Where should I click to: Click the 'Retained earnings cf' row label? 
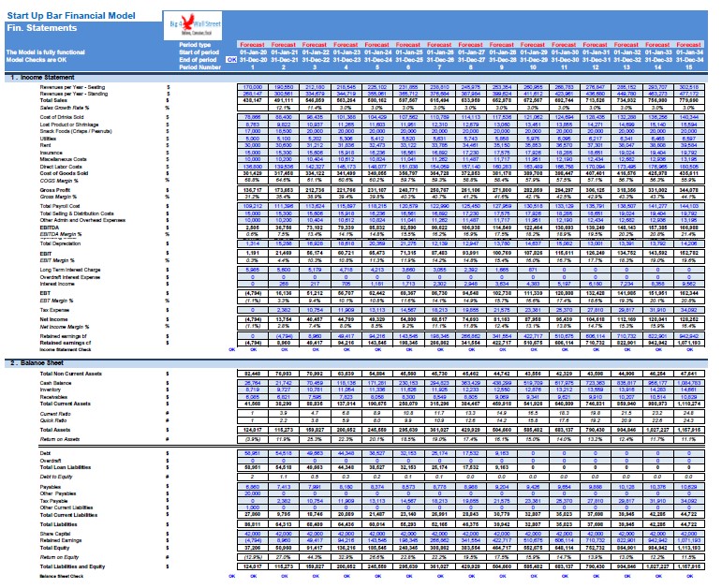pyautogui.click(x=66, y=343)
